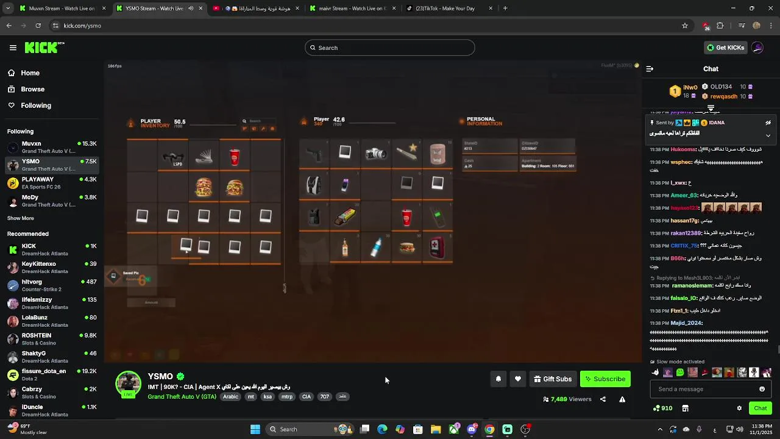Click the green Subscribe button
The image size is (780, 439).
605,379
